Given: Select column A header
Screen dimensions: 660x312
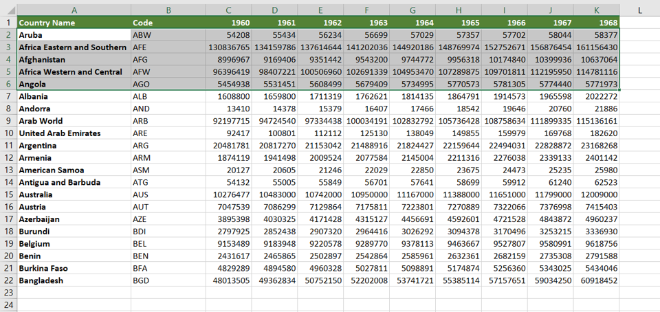Looking at the screenshot, I should coord(74,10).
